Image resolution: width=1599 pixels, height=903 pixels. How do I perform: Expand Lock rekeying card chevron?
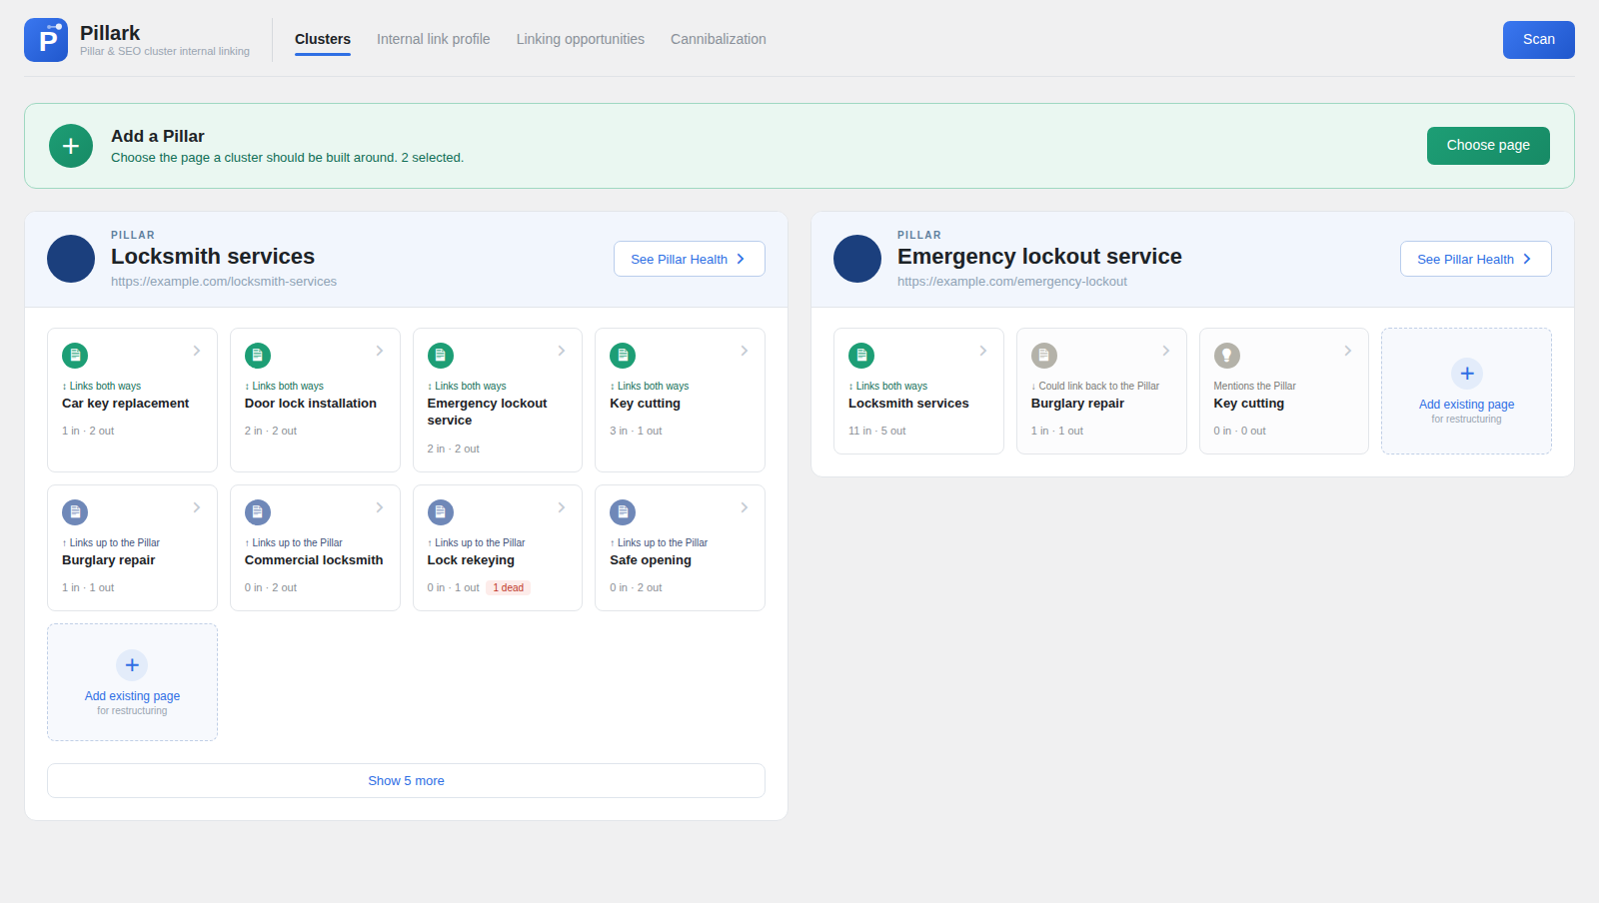coord(562,507)
